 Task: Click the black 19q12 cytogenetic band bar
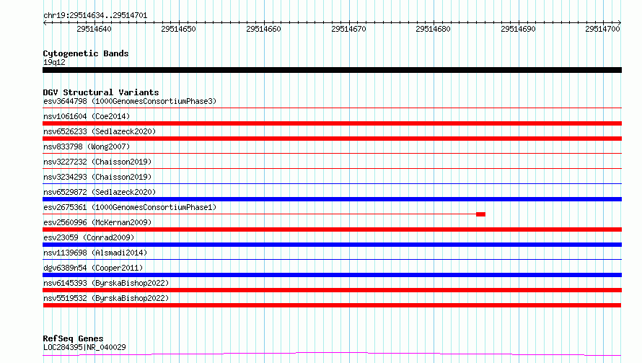[x=332, y=70]
